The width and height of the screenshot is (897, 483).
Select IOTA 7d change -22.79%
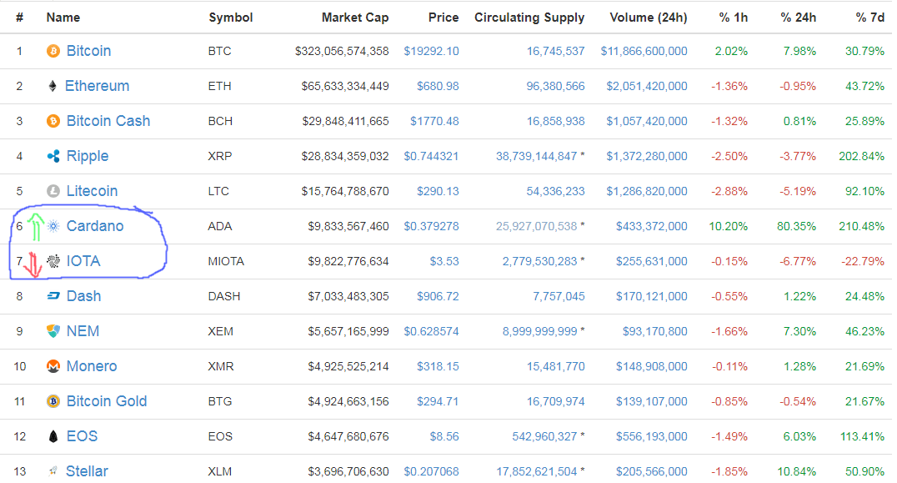pos(863,261)
